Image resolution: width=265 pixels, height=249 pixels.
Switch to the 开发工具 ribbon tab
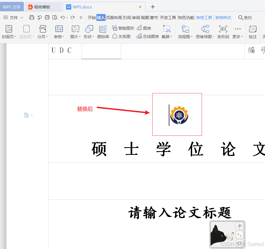click(168, 18)
